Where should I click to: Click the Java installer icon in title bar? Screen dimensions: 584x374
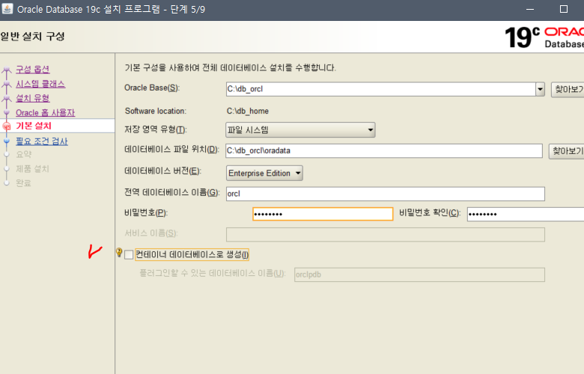pos(7,8)
